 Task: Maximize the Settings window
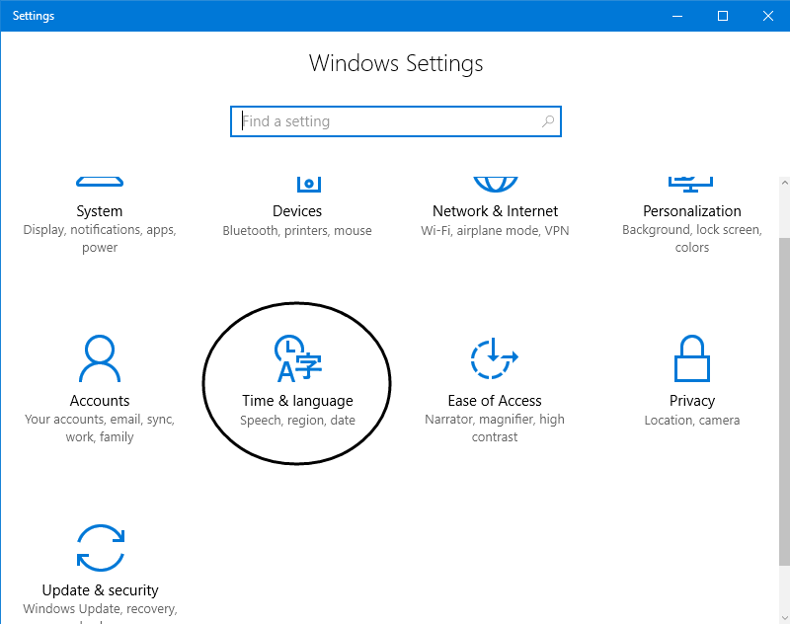pyautogui.click(x=723, y=16)
